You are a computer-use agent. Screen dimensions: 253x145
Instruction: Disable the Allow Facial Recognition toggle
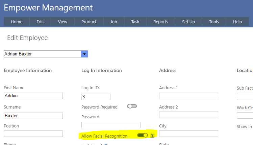tap(143, 136)
